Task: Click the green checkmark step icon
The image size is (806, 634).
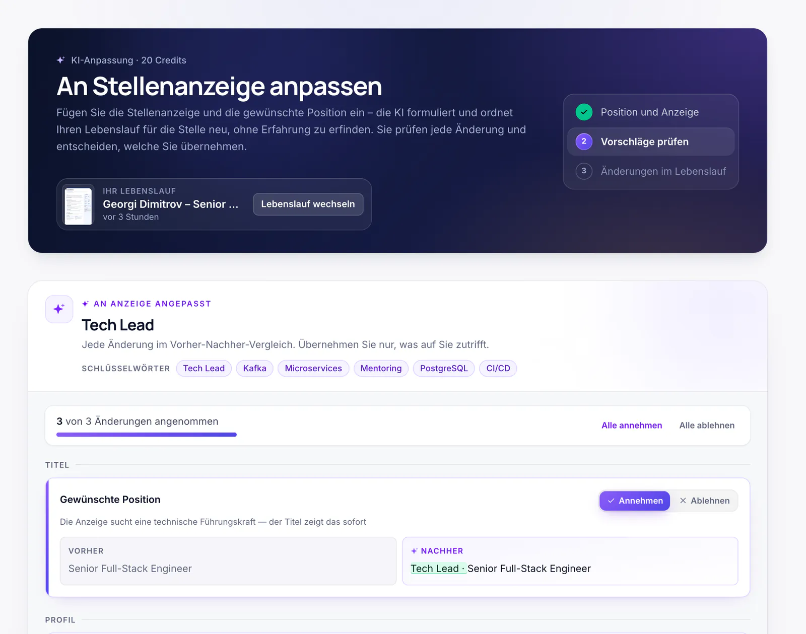Action: 584,112
